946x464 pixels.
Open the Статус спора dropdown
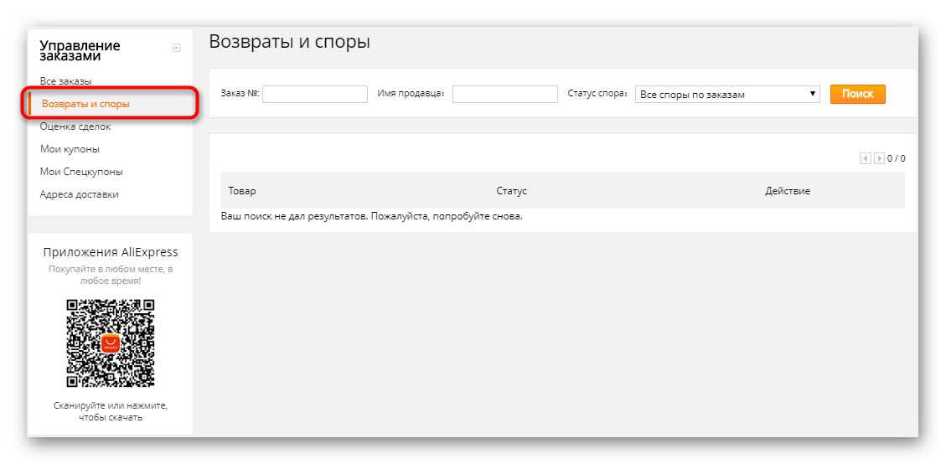coord(727,94)
